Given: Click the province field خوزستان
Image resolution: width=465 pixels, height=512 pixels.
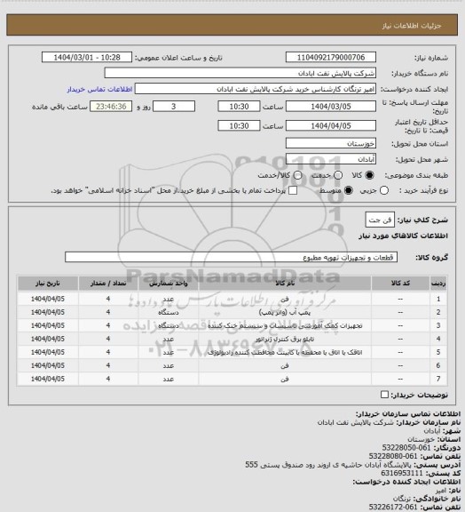Looking at the screenshot, I should click(x=331, y=143).
